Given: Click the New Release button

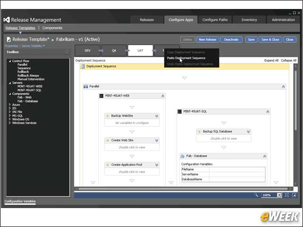Looking at the screenshot, I should pyautogui.click(x=207, y=40).
